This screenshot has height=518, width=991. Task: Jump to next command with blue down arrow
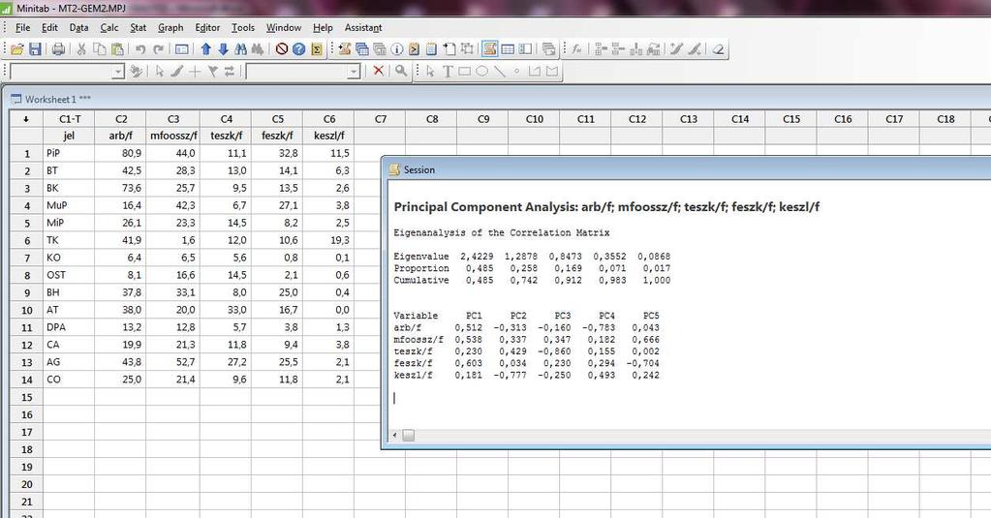[x=223, y=49]
